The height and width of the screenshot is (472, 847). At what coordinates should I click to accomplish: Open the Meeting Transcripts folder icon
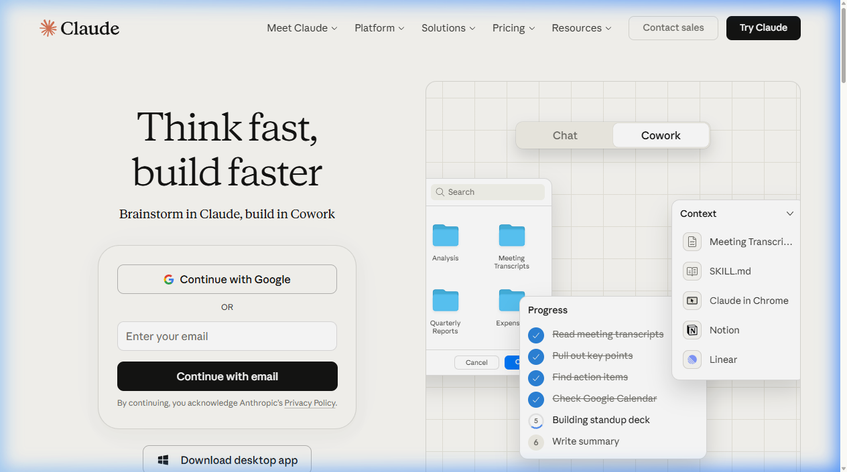tap(512, 236)
